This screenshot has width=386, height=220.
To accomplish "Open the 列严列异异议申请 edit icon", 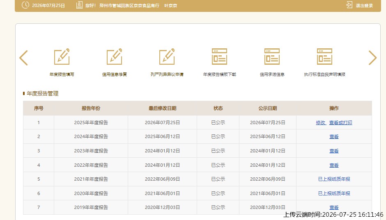I will click(x=167, y=57).
